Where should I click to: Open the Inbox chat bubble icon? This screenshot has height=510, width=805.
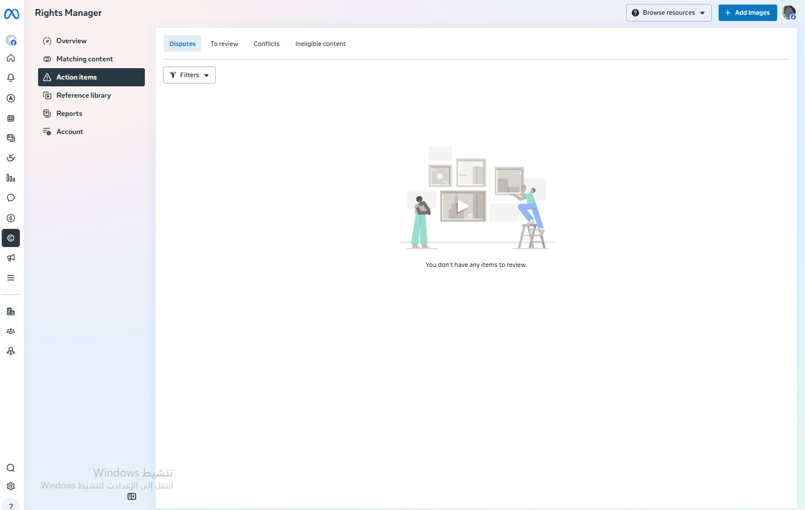(x=11, y=198)
